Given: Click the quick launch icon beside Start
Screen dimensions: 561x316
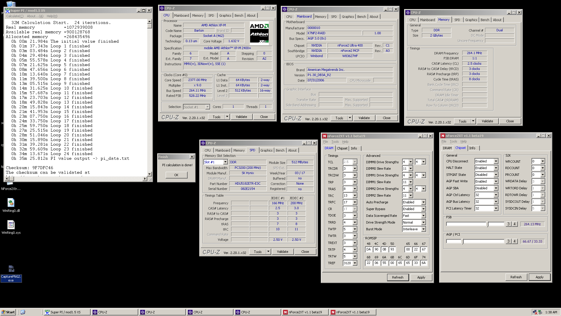Looking at the screenshot, I should pos(23,312).
